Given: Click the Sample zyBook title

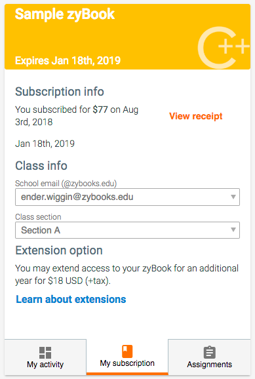Looking at the screenshot, I should [65, 14].
